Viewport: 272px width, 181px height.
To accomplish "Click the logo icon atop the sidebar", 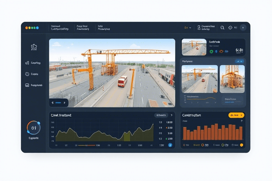I will tap(34, 47).
